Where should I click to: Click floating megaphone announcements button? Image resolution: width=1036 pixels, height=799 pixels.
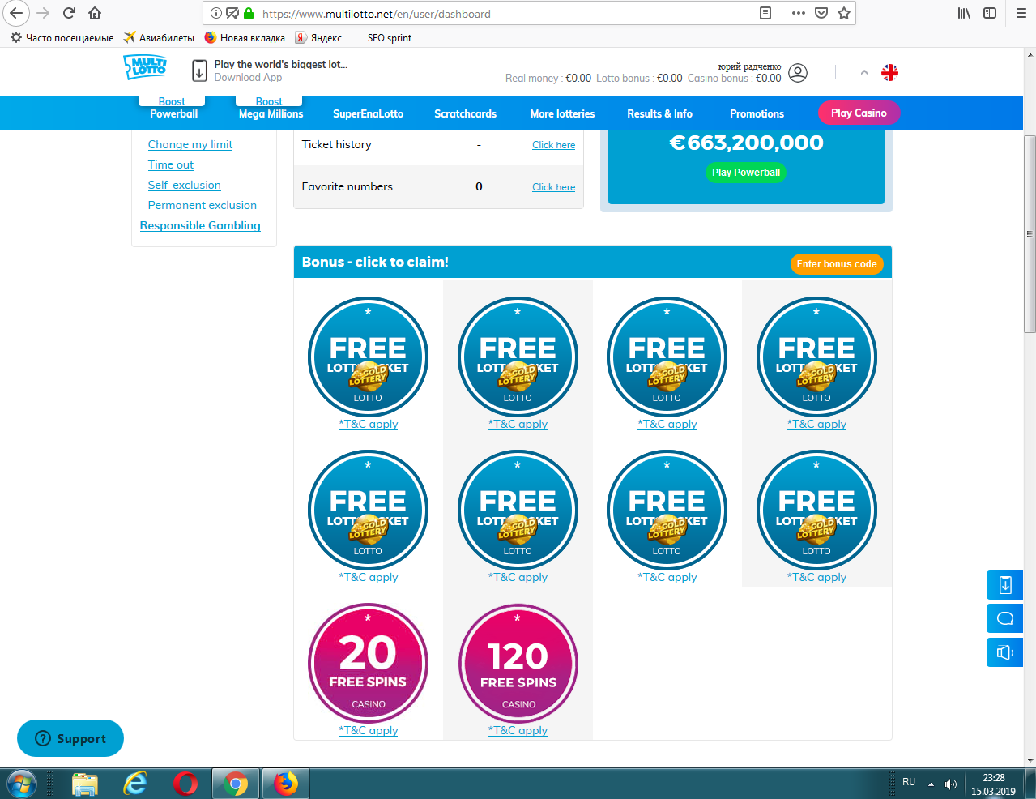tap(1005, 652)
